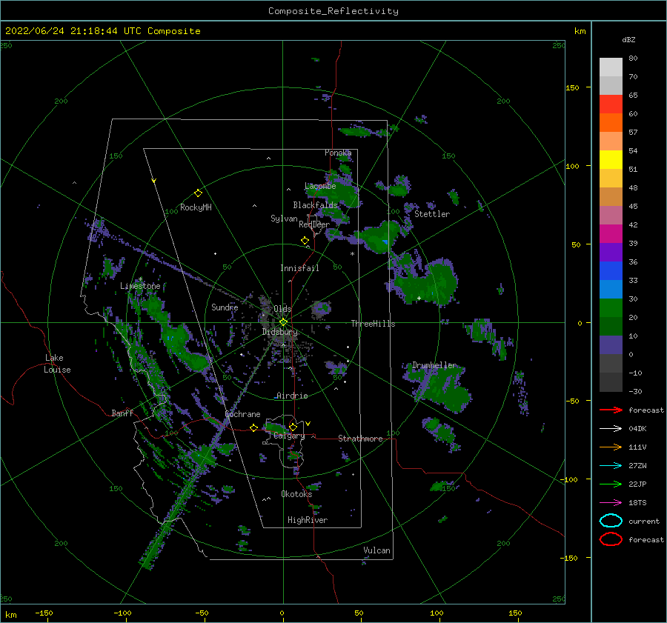Click the red forecast arrow legend icon

pyautogui.click(x=611, y=410)
